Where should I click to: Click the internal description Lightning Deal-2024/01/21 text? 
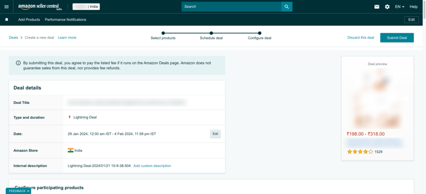[99, 166]
